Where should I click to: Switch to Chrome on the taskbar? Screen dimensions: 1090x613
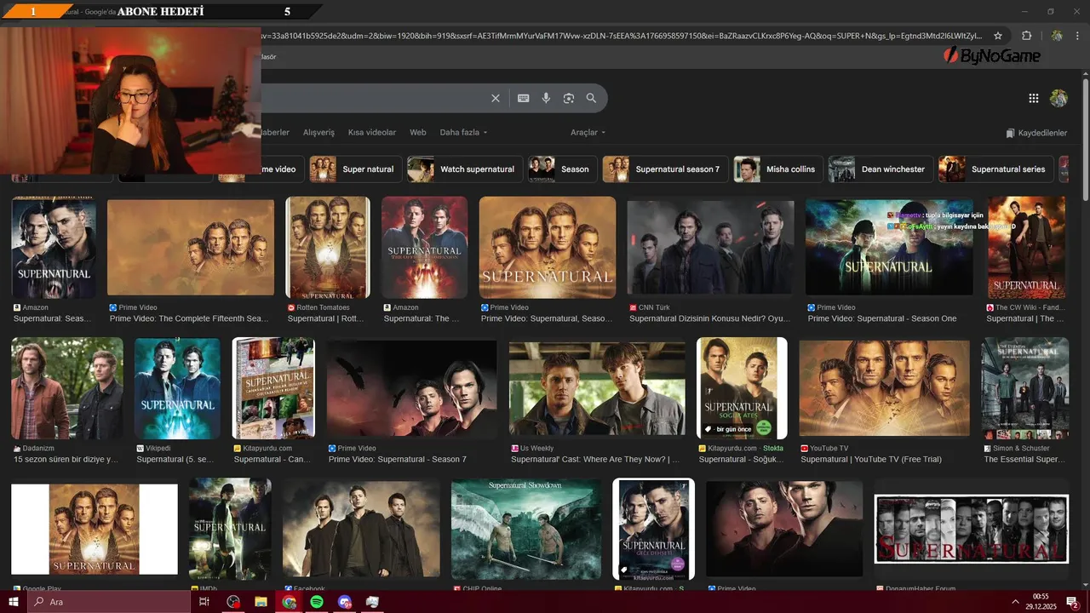(x=289, y=602)
